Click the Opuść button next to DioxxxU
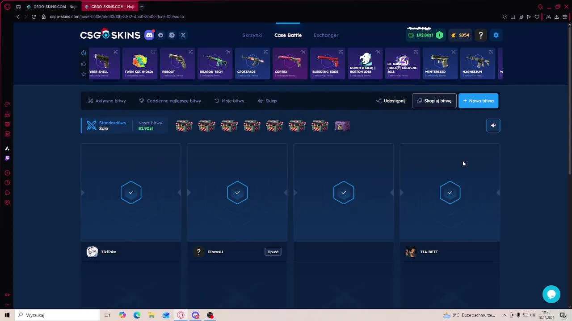Screen dimensions: 572x321 click(x=273, y=252)
